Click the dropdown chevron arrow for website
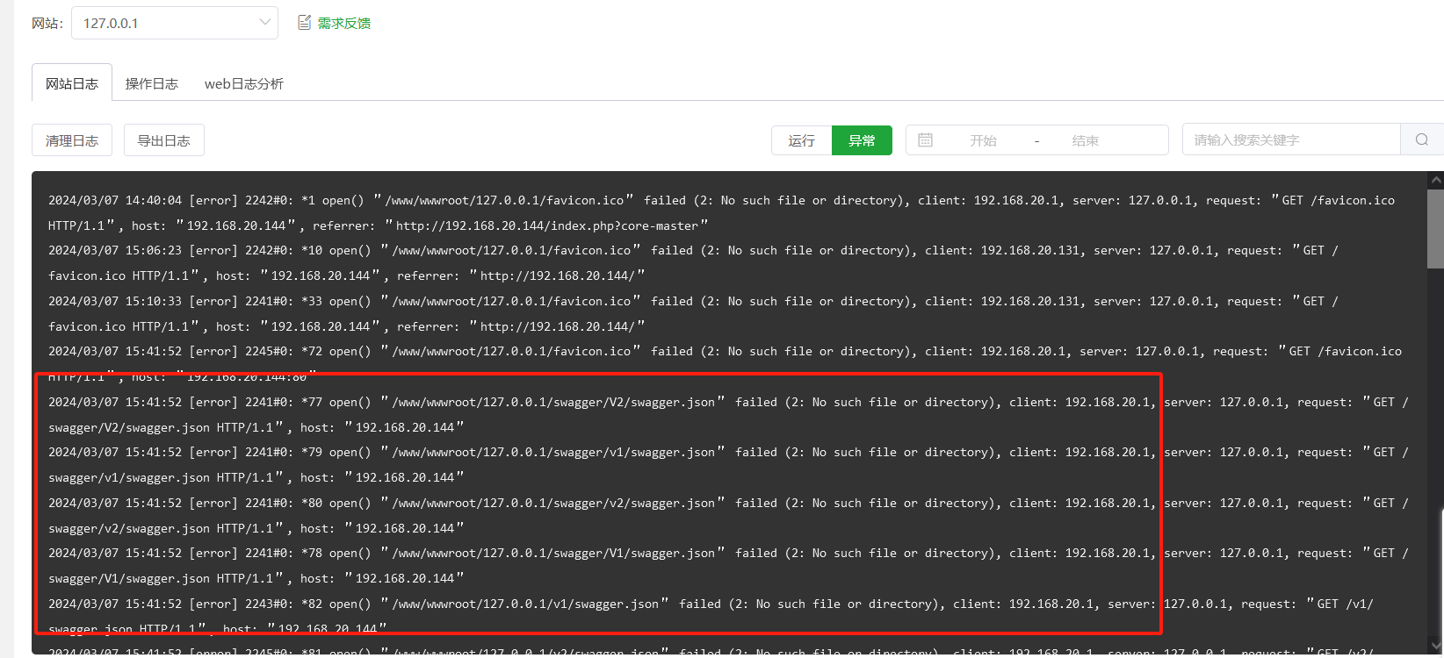Screen dimensions: 1444x658 click(264, 23)
